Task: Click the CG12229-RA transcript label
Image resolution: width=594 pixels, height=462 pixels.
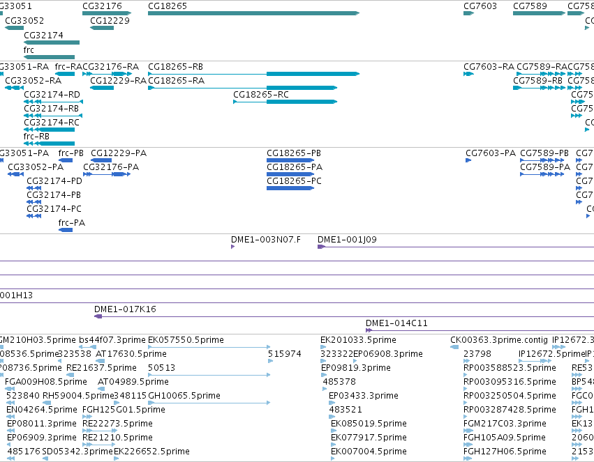Action: coord(118,81)
